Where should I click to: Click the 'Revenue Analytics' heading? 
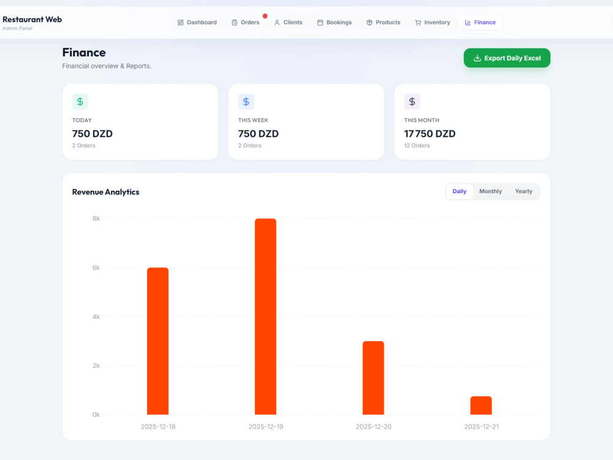click(105, 192)
